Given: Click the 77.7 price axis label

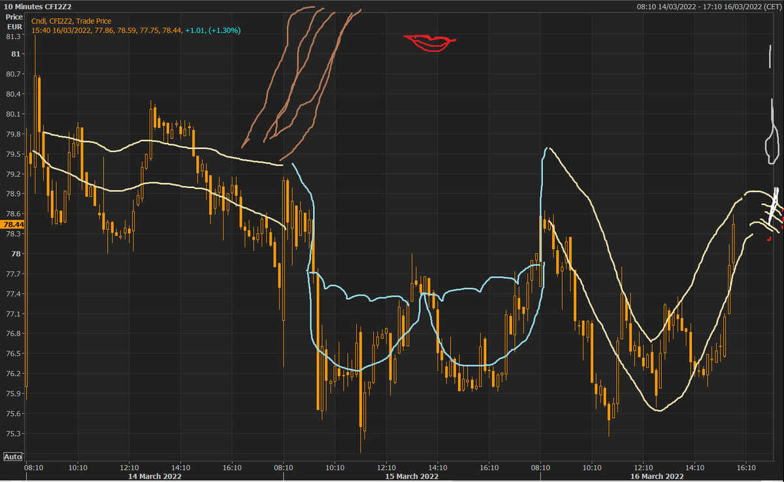Looking at the screenshot, I should [14, 274].
